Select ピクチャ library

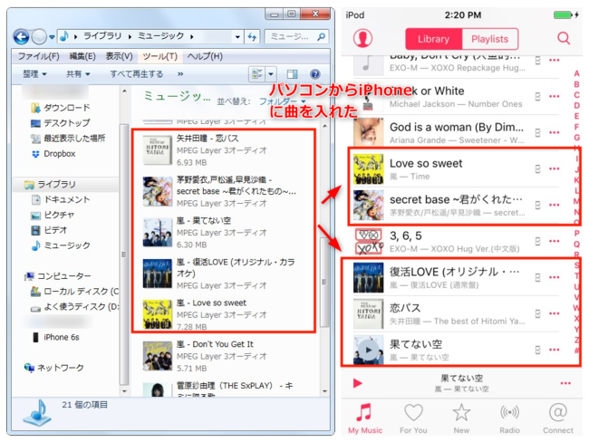point(53,215)
